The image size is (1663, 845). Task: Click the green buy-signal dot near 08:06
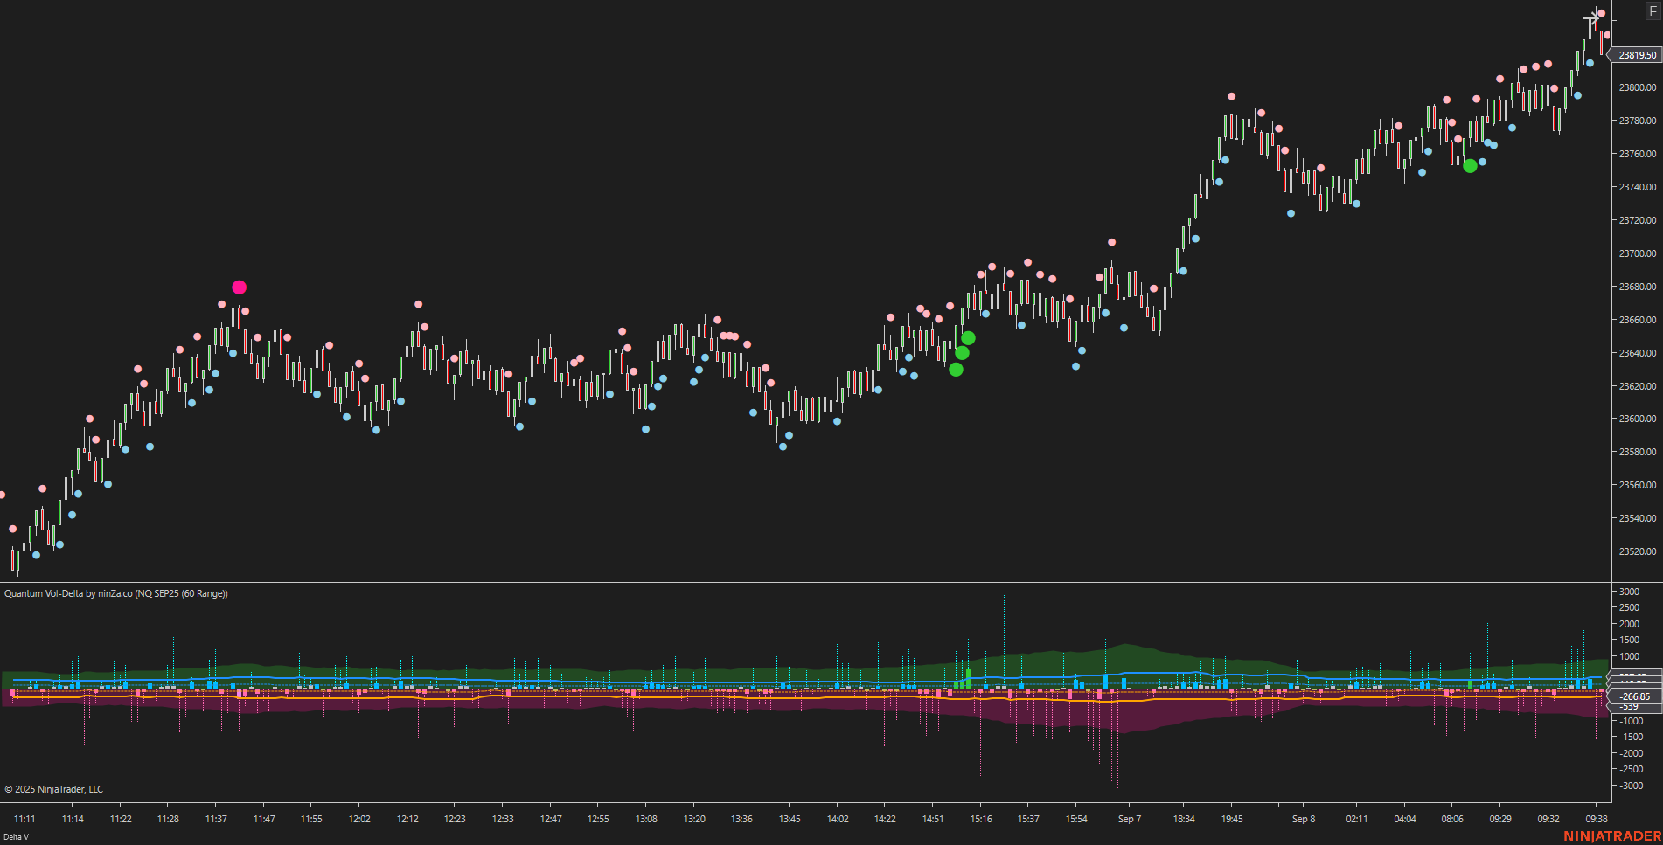coord(1471,166)
